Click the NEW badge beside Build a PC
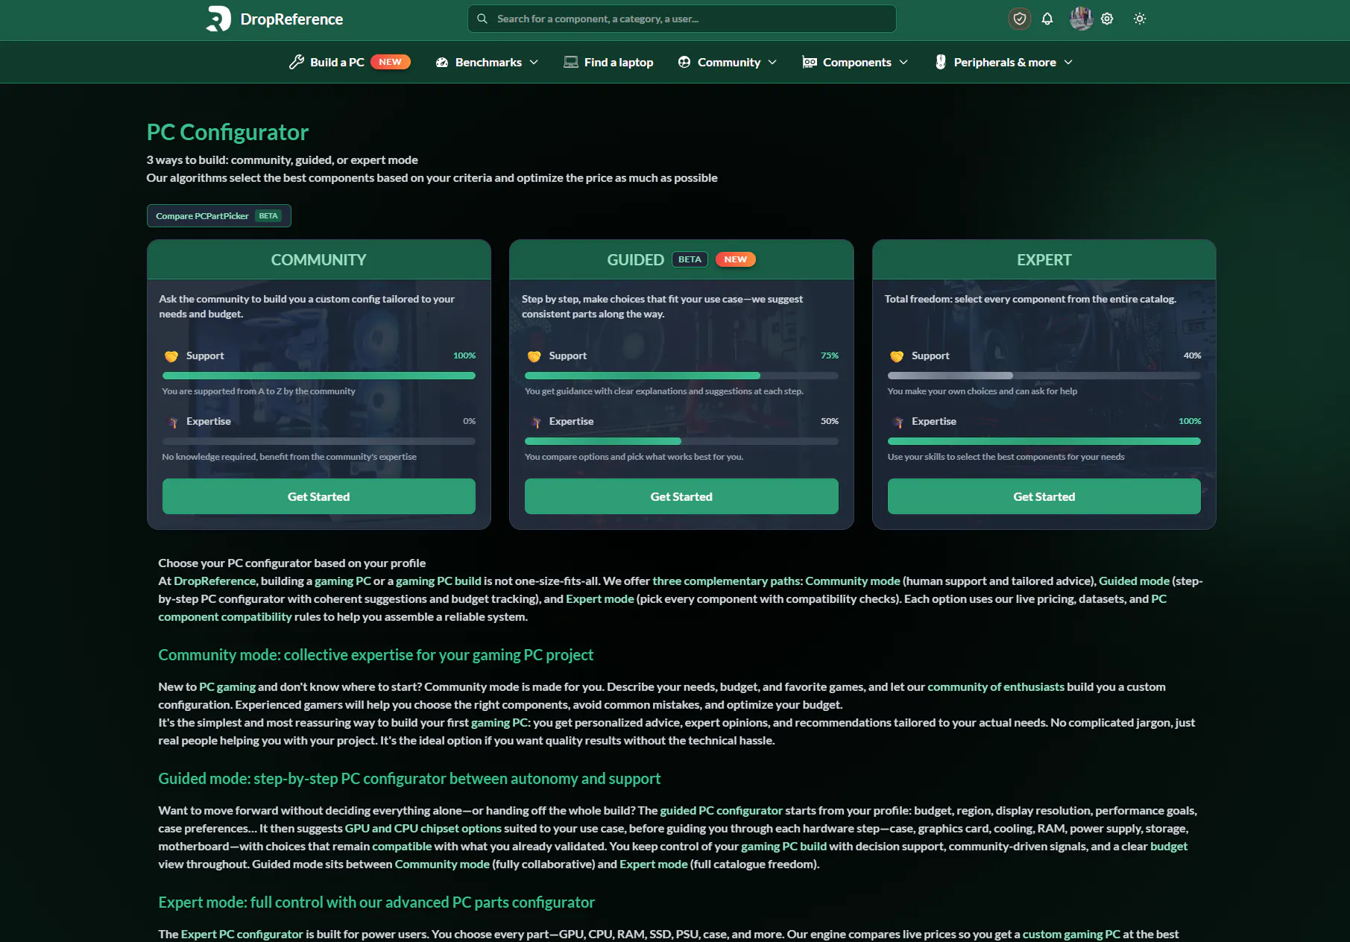This screenshot has height=942, width=1350. 391,62
